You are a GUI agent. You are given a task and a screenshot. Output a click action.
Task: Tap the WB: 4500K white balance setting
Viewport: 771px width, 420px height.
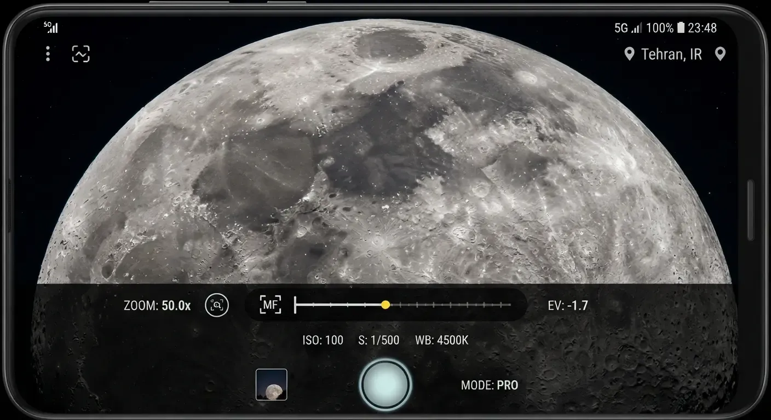(442, 340)
